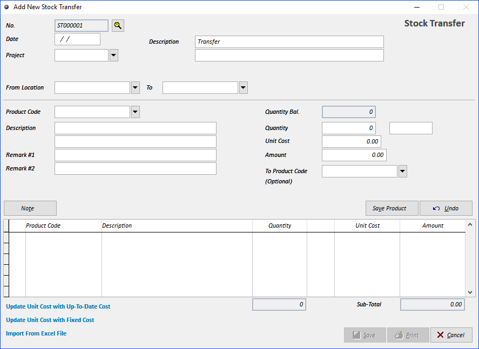Open the Project dropdown arrow
The height and width of the screenshot is (349, 479).
[113, 56]
